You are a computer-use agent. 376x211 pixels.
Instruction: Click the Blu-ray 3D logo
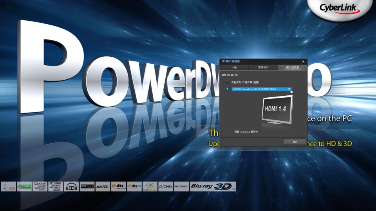tap(213, 186)
